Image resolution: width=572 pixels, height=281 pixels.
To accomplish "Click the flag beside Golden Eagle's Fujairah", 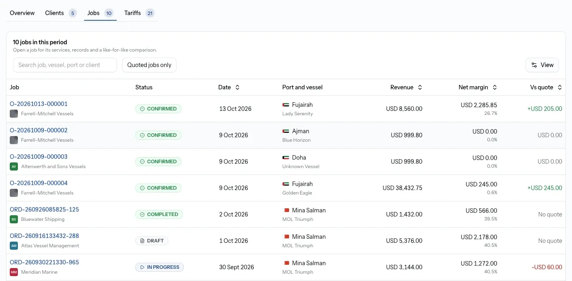I will [x=286, y=184].
